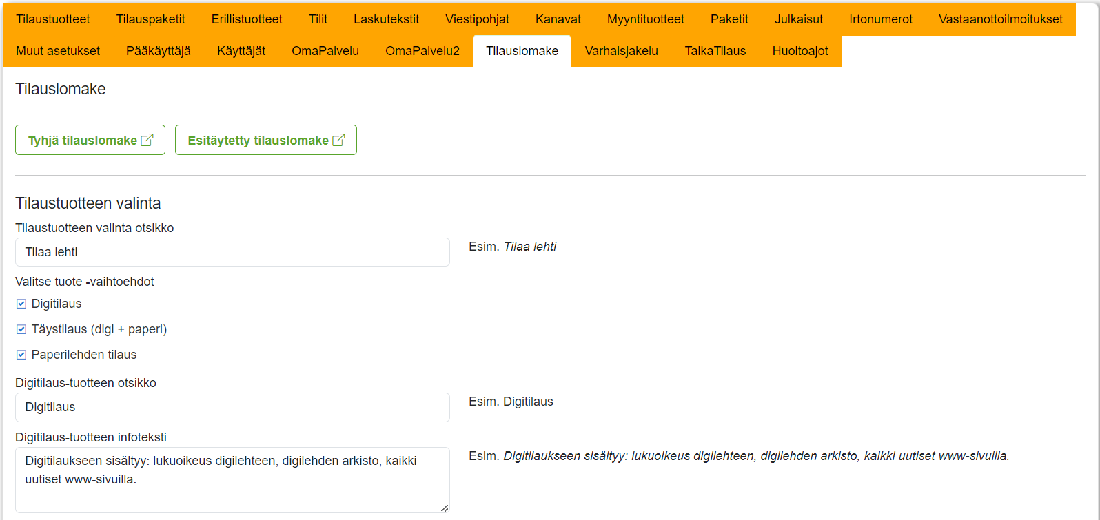Click the 'Esim. Tilaa lehti' hint text

(x=513, y=247)
